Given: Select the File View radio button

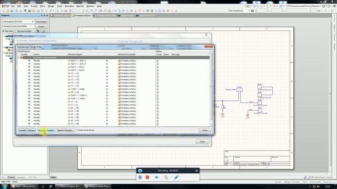Looking at the screenshot, I should click(4, 31).
